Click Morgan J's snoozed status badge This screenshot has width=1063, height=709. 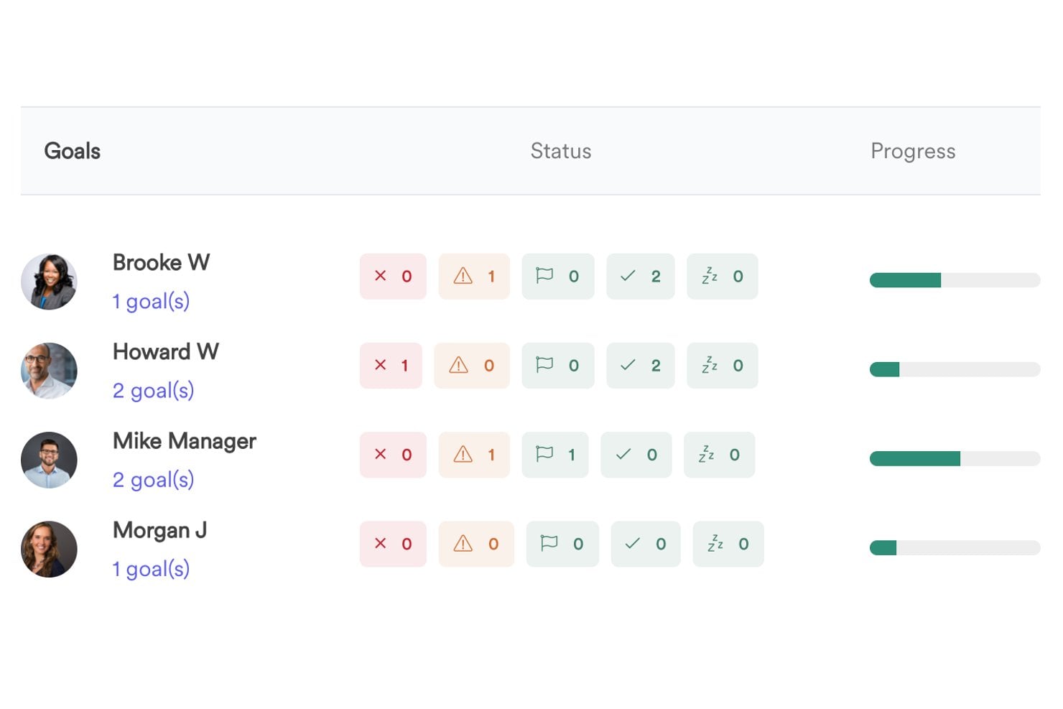[x=728, y=544]
